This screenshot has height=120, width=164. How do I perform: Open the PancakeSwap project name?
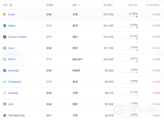click(x=16, y=115)
